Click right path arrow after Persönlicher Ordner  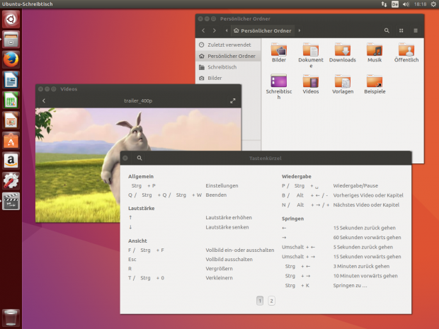(300, 30)
